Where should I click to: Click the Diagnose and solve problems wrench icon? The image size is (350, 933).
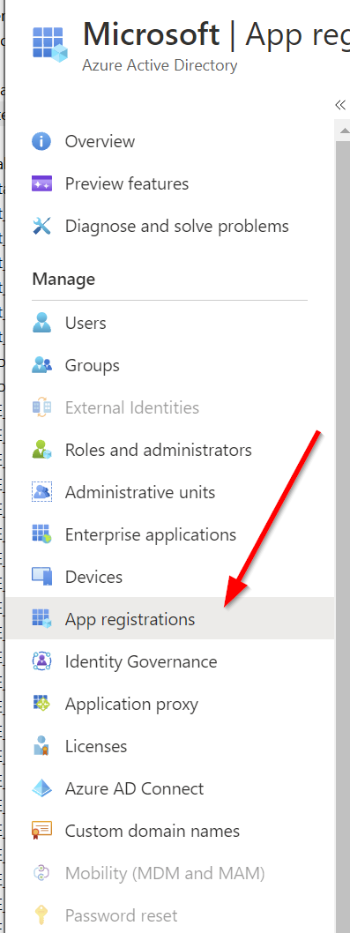pos(41,226)
